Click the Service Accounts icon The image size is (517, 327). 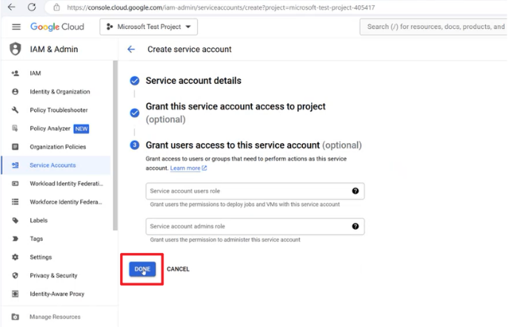(x=15, y=165)
